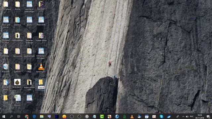Select the 2018-09-01... image thumbnail

point(18,84)
